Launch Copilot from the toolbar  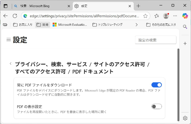[x=185, y=16]
